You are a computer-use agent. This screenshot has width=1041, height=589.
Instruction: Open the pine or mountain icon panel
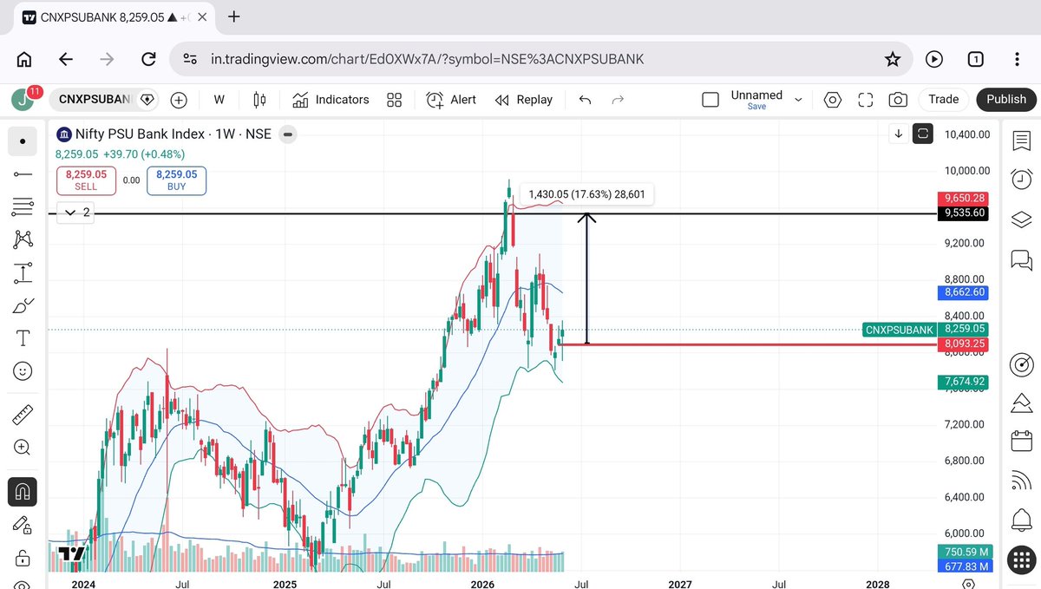pyautogui.click(x=1021, y=402)
